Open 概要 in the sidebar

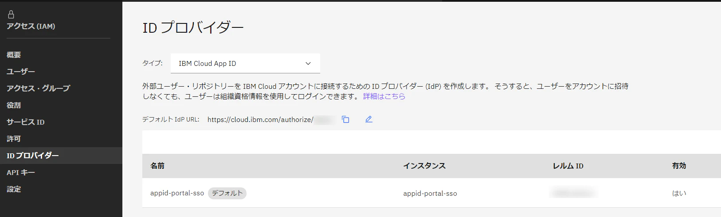pos(14,55)
